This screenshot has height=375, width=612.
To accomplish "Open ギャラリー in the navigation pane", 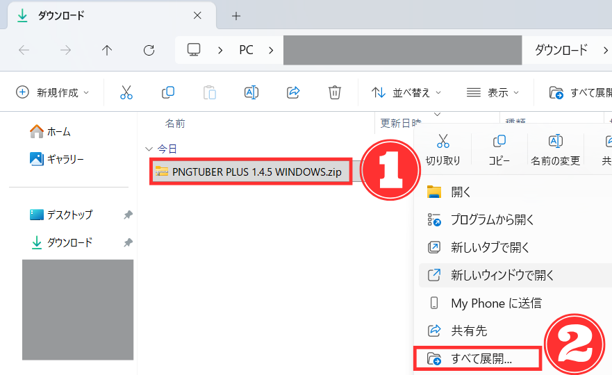I will [56, 159].
